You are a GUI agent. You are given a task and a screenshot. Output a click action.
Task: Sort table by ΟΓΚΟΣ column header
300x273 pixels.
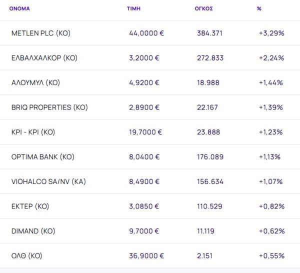coord(203,8)
